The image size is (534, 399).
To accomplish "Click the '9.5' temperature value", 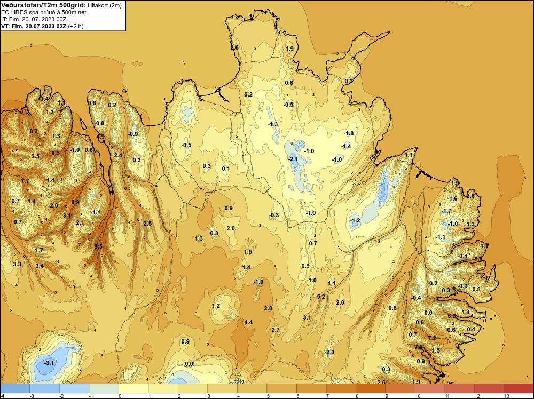I will [98, 246].
